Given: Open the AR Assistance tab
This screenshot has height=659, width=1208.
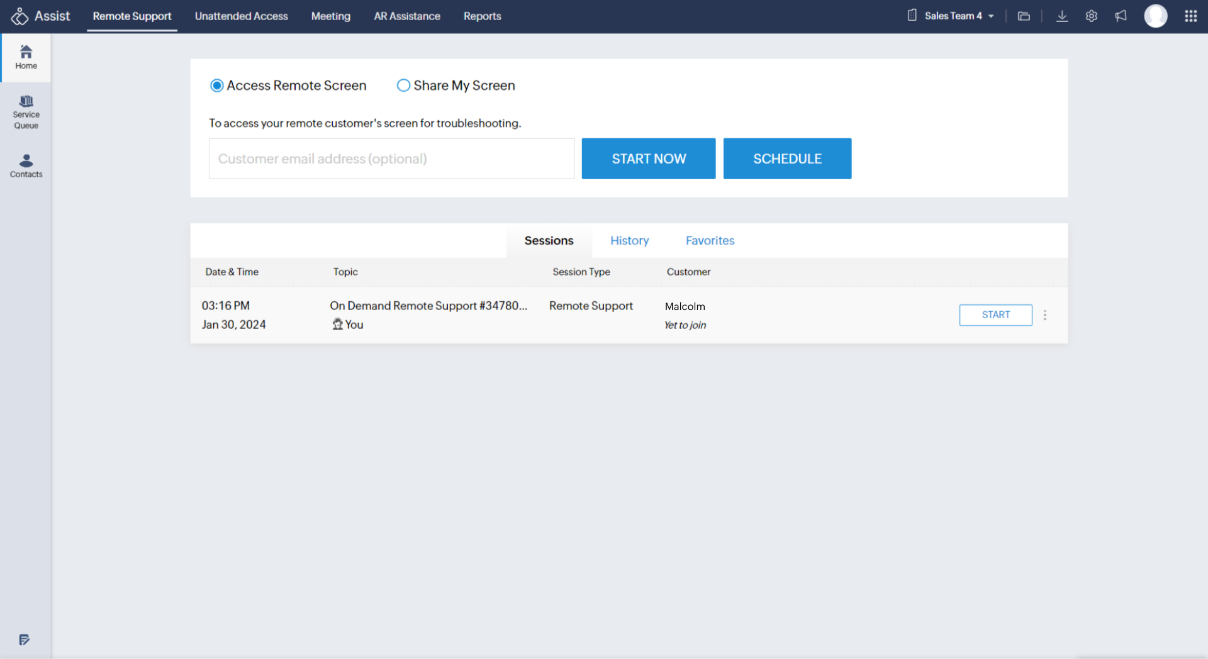Looking at the screenshot, I should [x=407, y=16].
